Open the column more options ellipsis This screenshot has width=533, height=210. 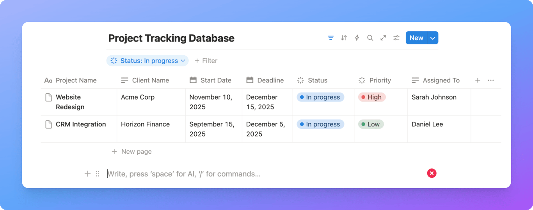tap(491, 80)
